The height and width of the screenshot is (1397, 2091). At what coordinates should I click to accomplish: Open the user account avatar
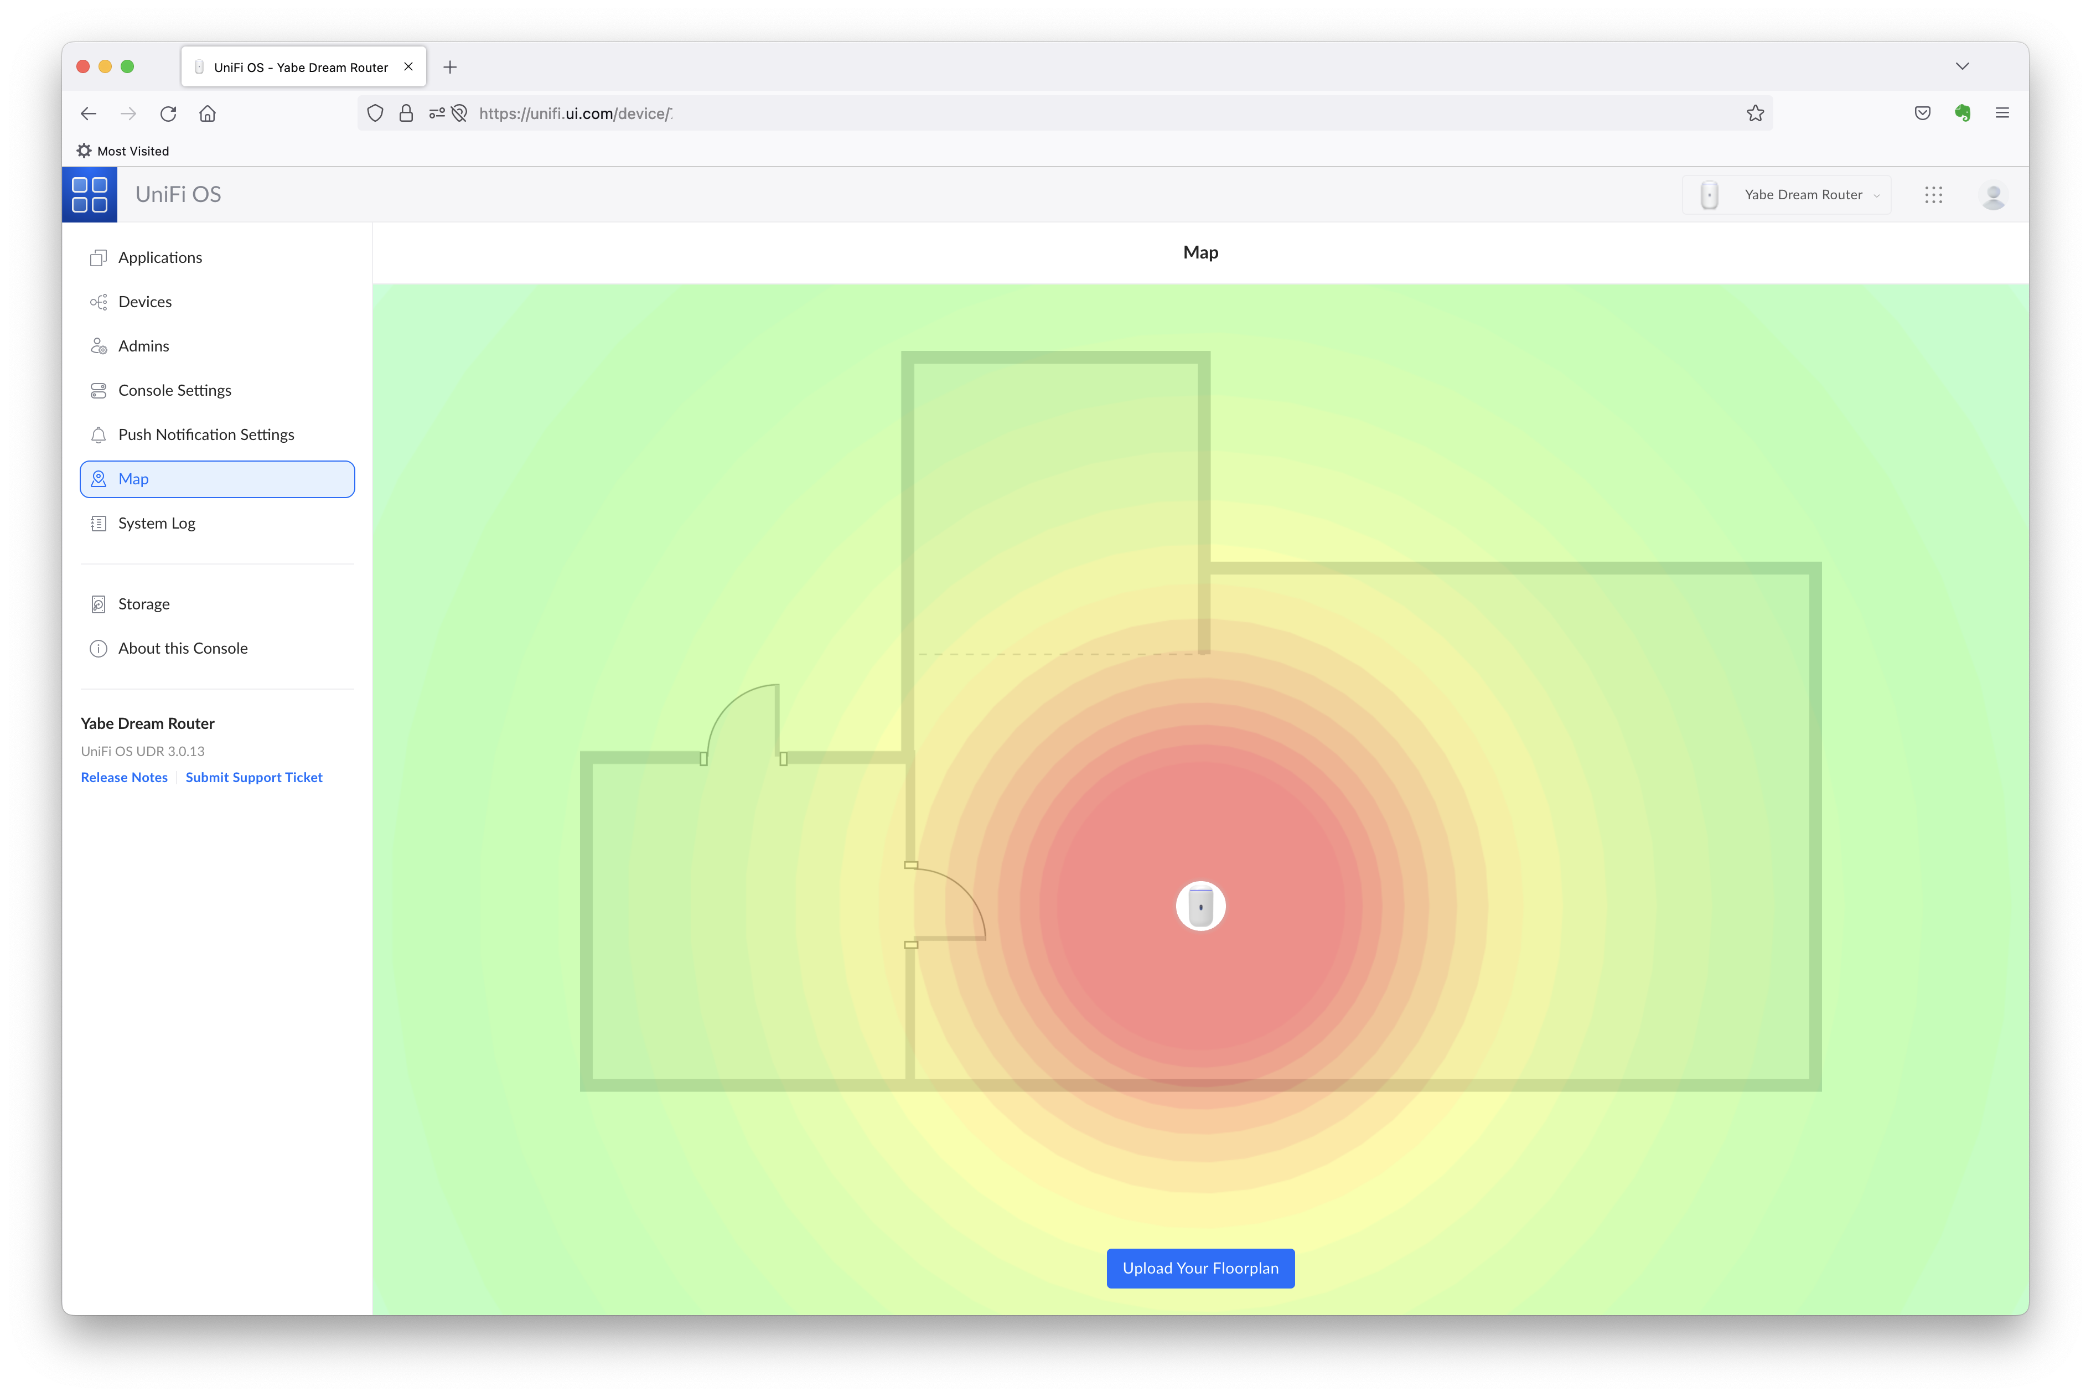click(1993, 195)
